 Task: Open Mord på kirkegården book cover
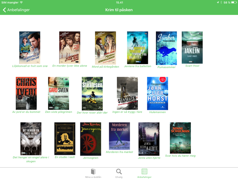pyautogui.click(x=106, y=48)
